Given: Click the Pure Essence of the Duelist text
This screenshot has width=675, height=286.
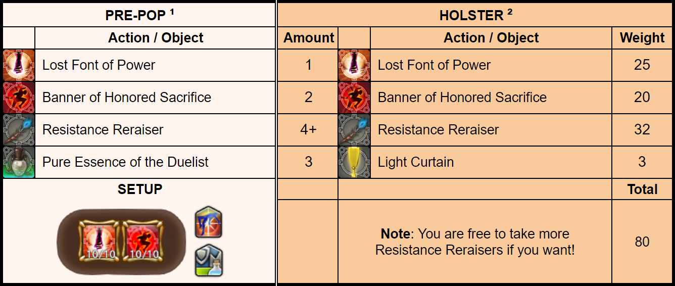Looking at the screenshot, I should point(125,162).
